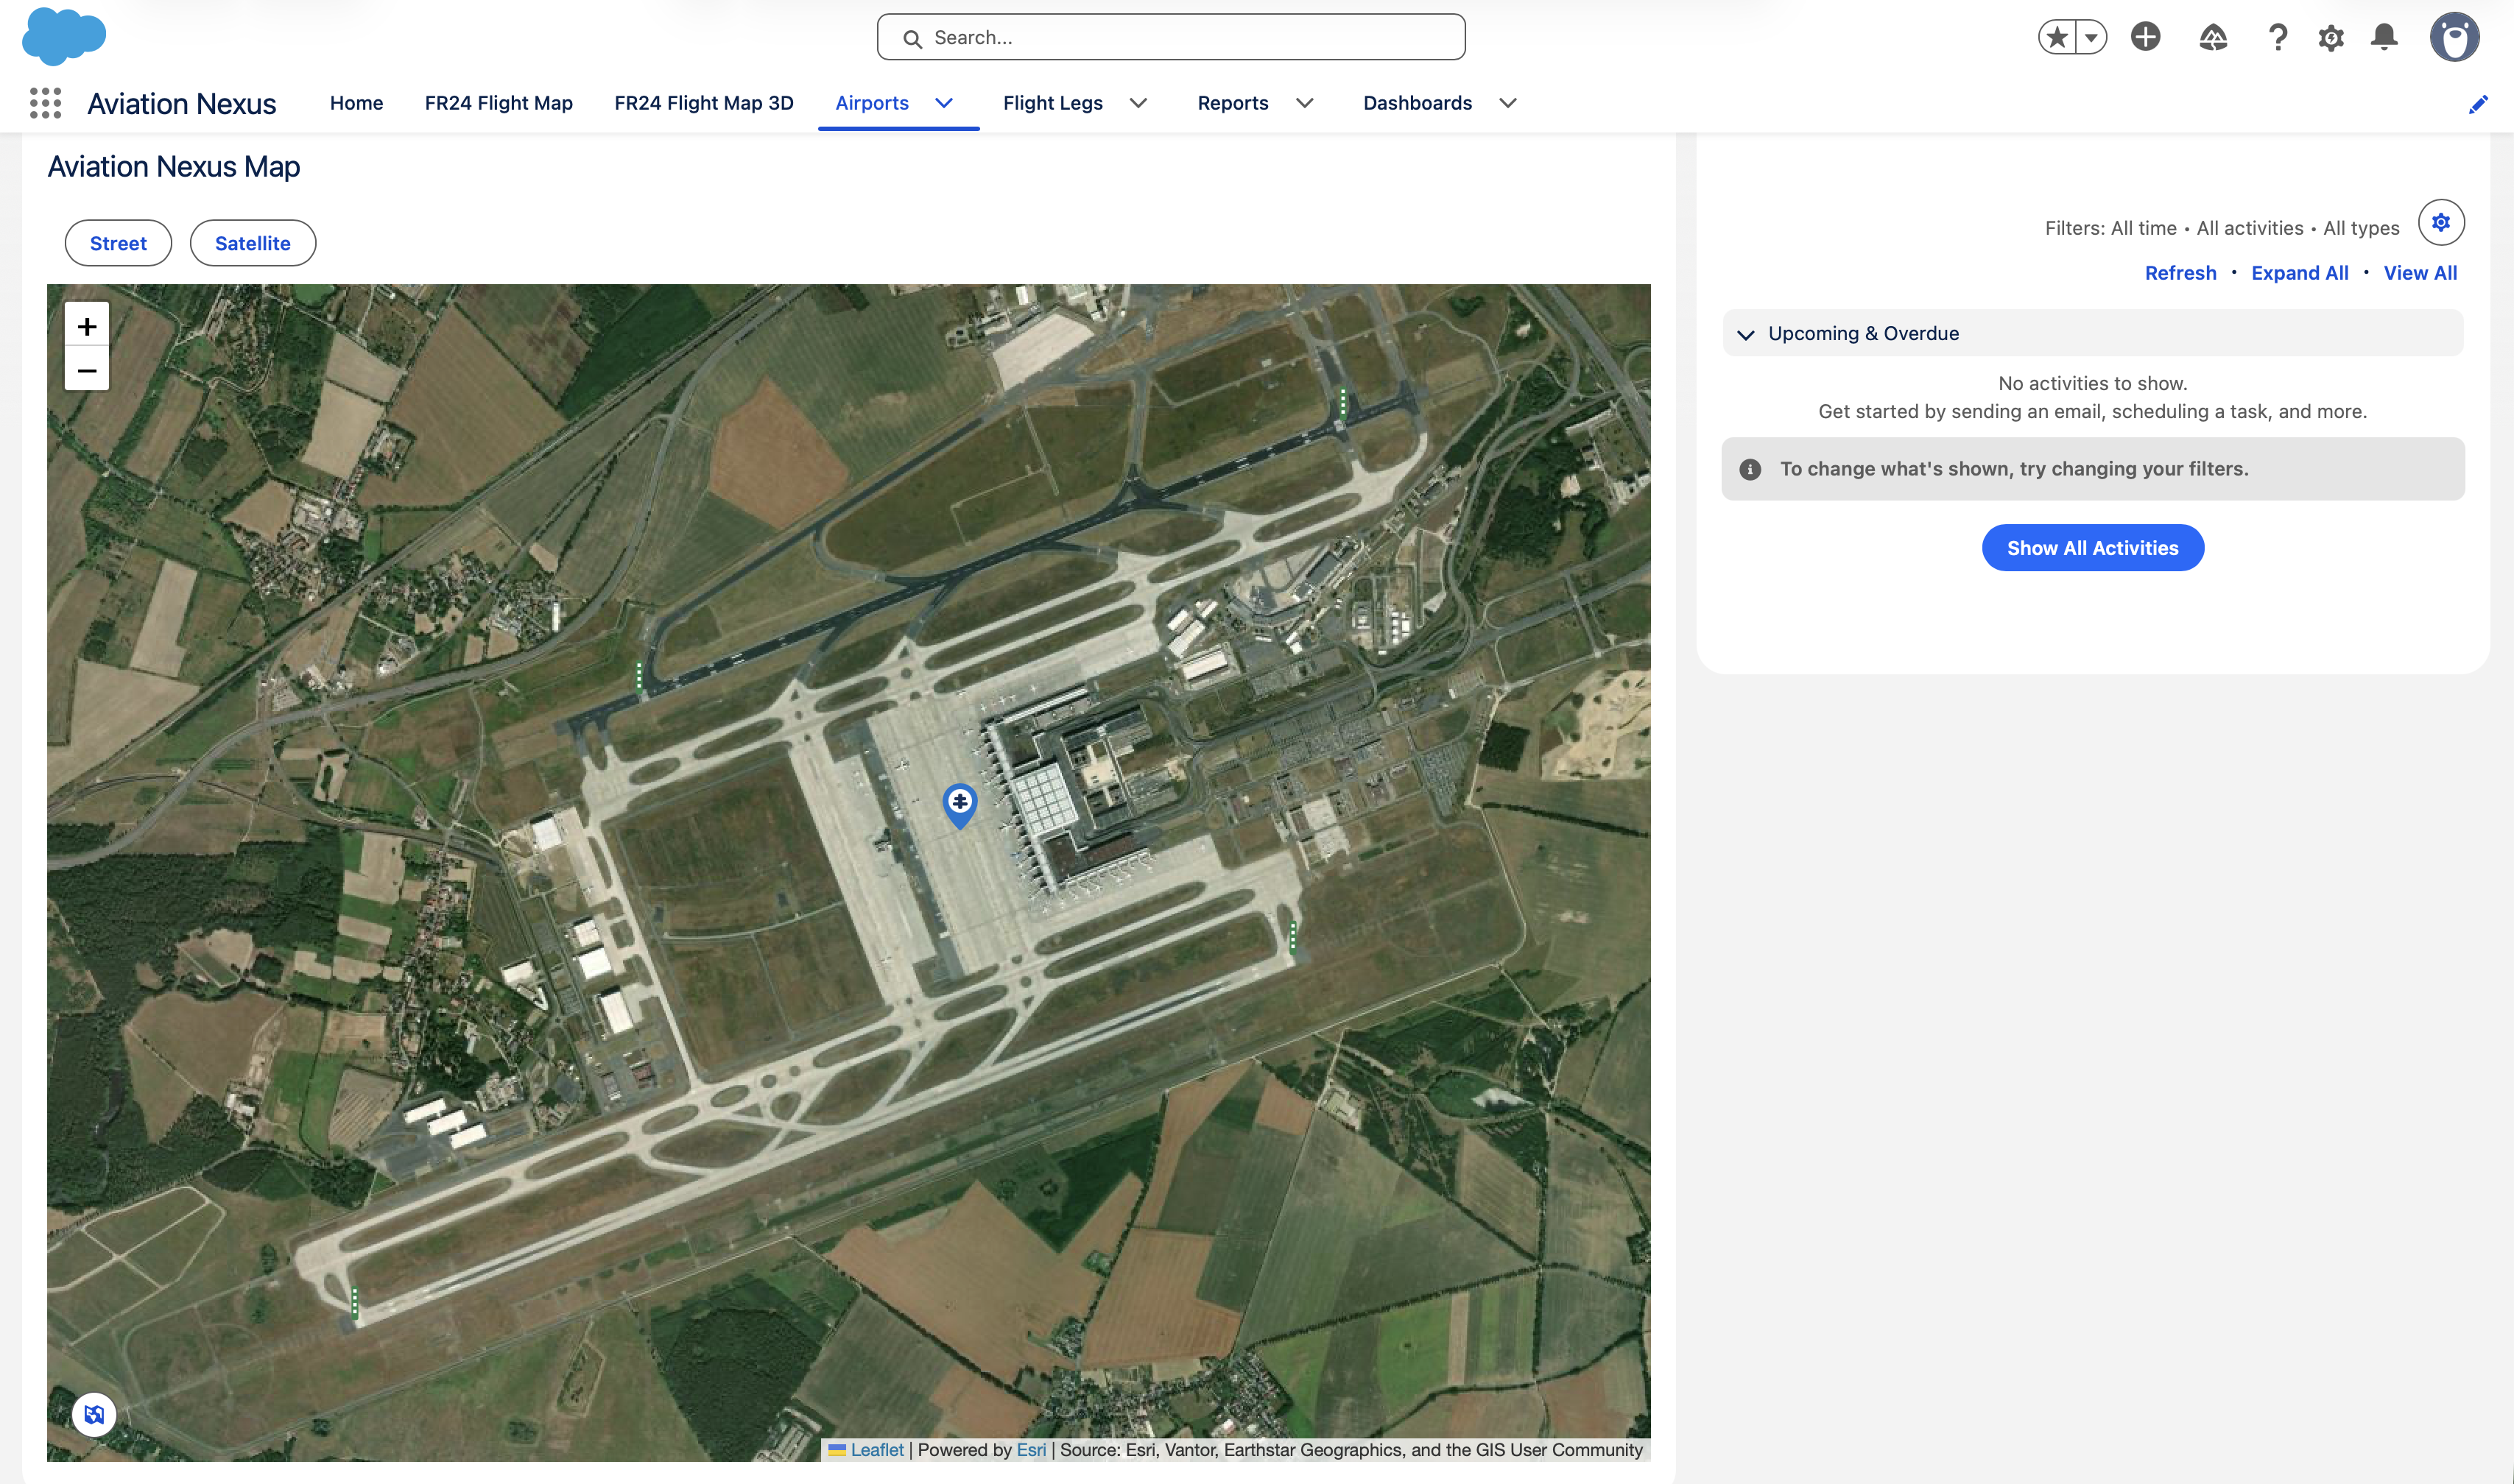
Task: Open the Esri attribution link
Action: click(x=1030, y=1450)
